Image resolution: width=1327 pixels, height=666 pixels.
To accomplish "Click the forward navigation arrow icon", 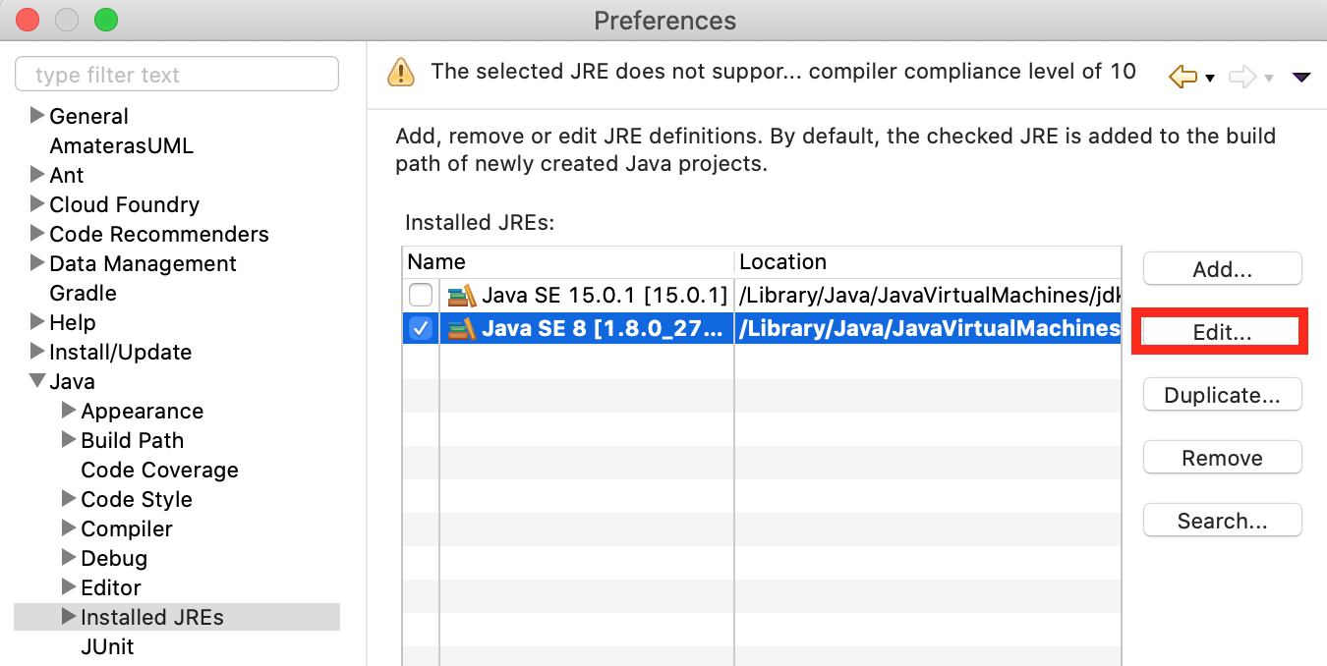I will pos(1243,76).
